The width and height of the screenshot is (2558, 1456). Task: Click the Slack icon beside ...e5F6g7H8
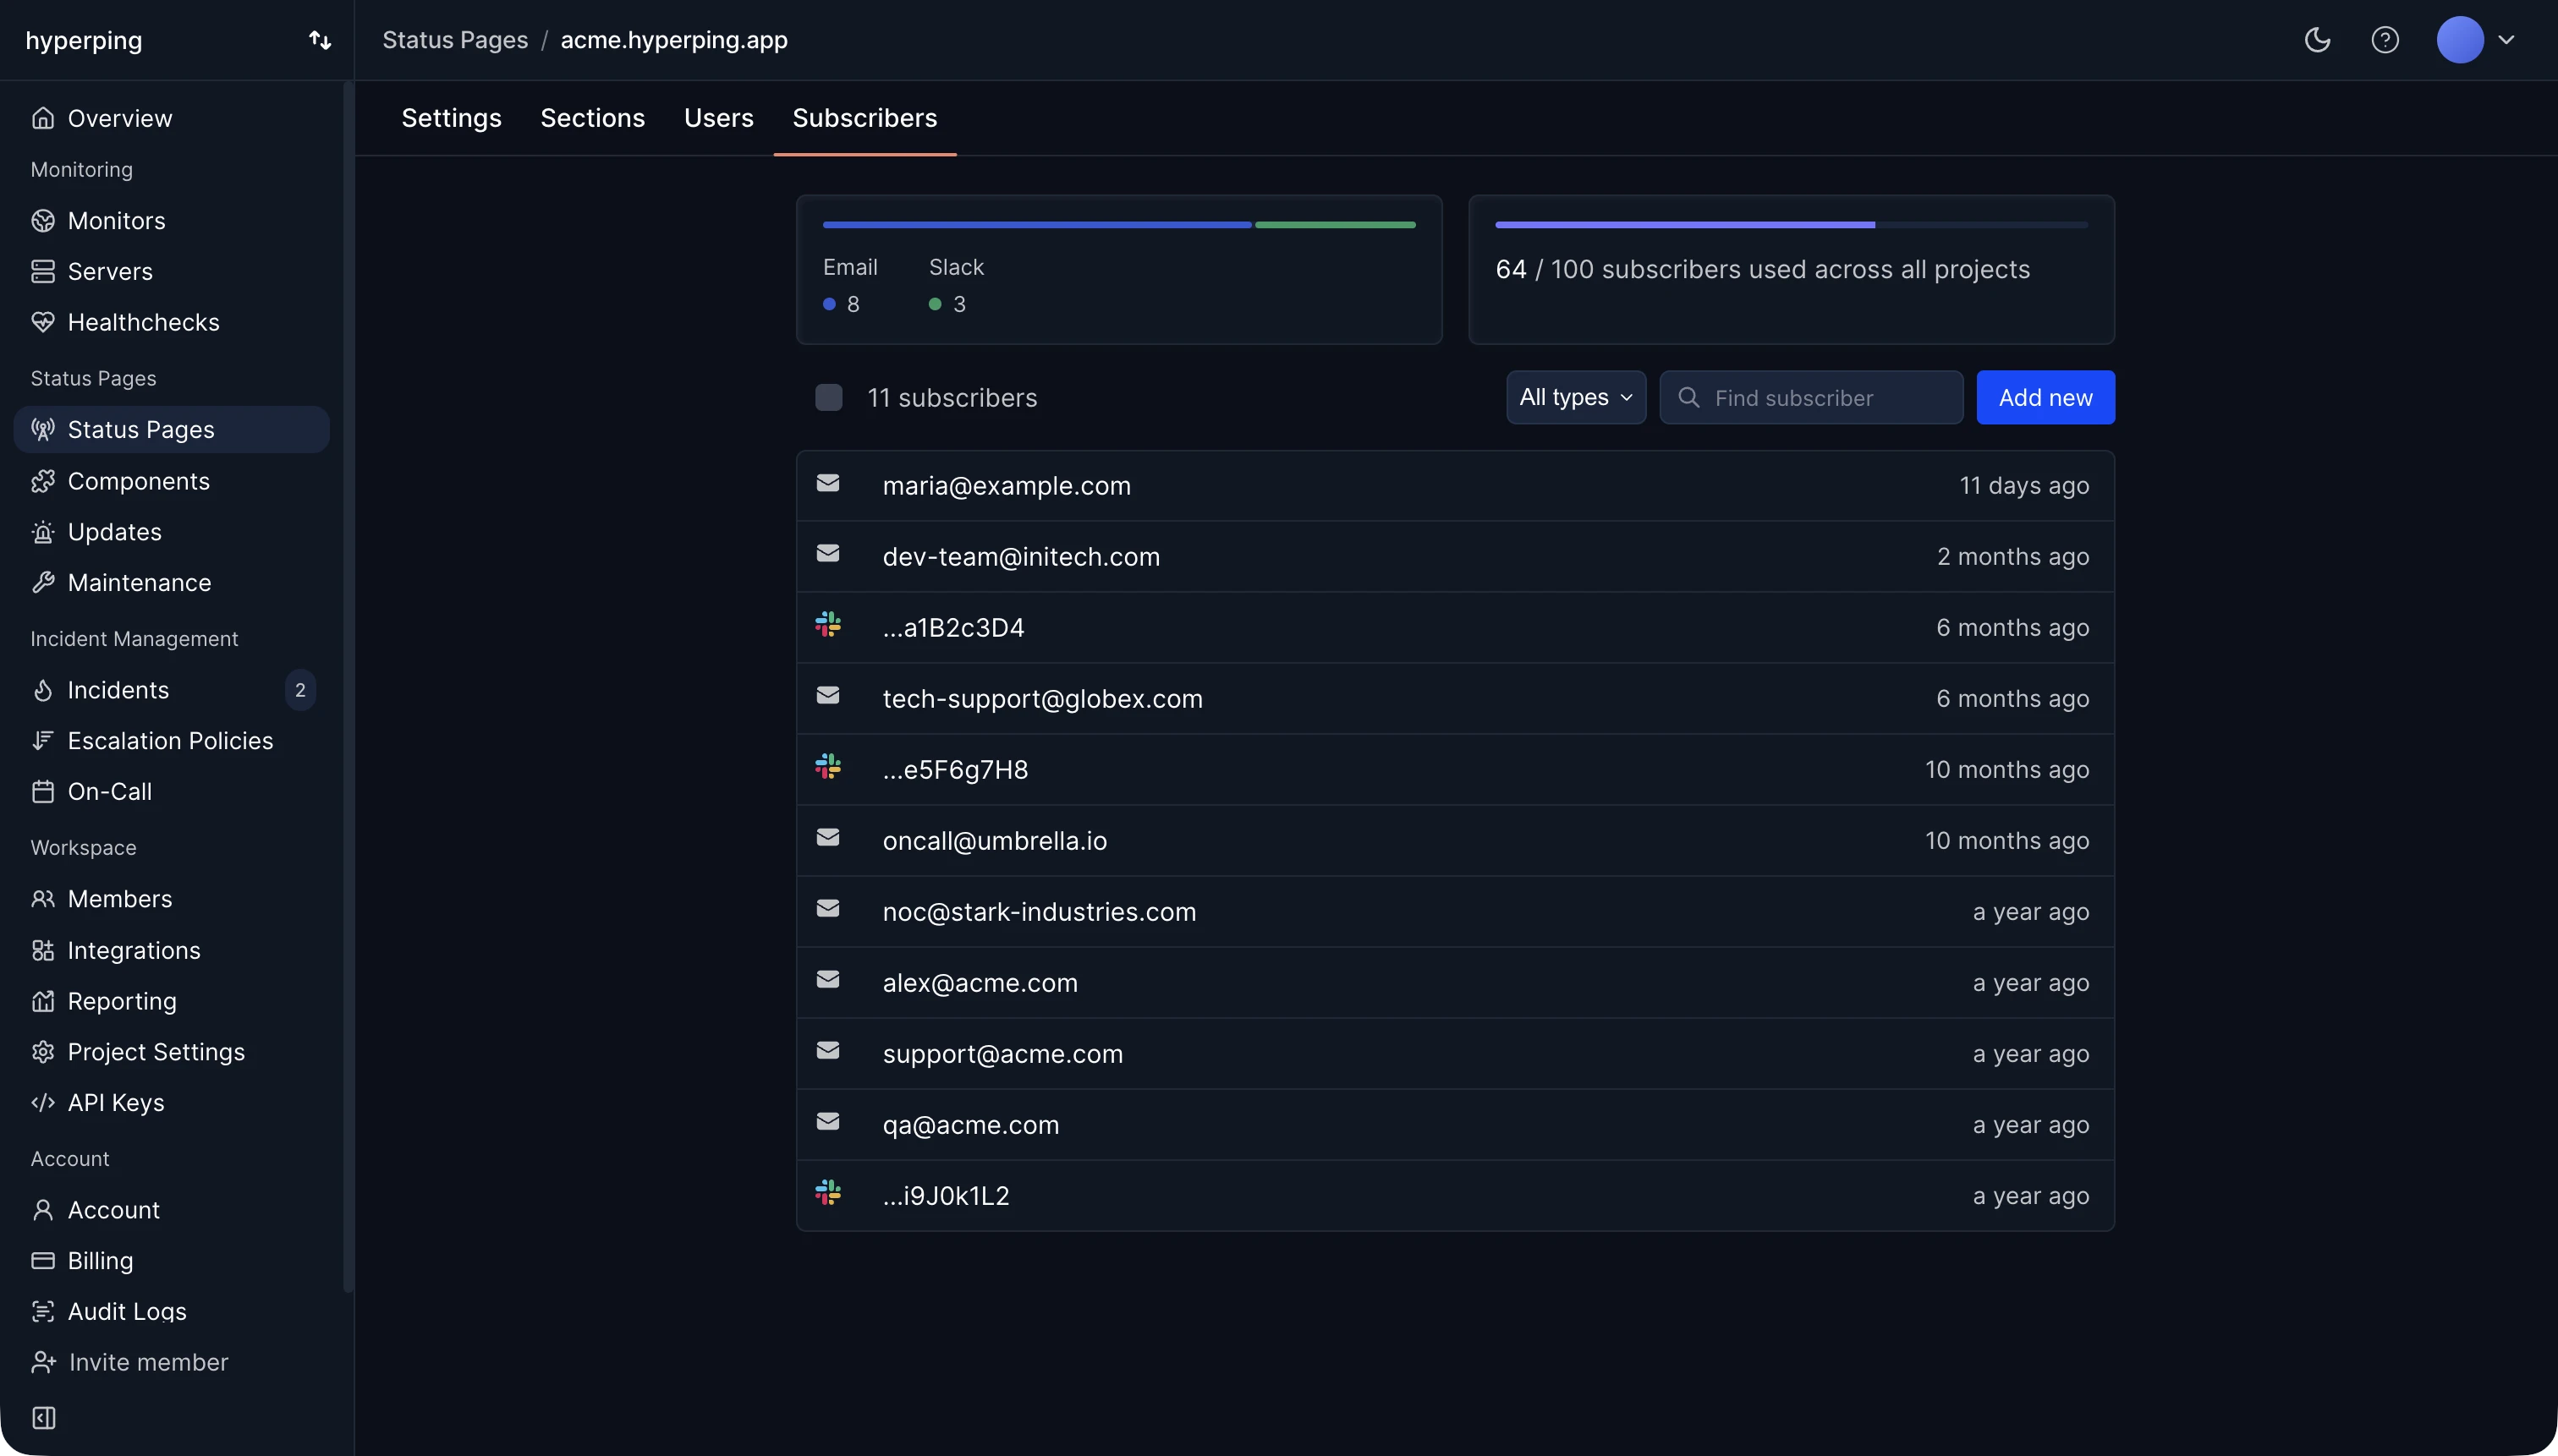pyautogui.click(x=827, y=767)
